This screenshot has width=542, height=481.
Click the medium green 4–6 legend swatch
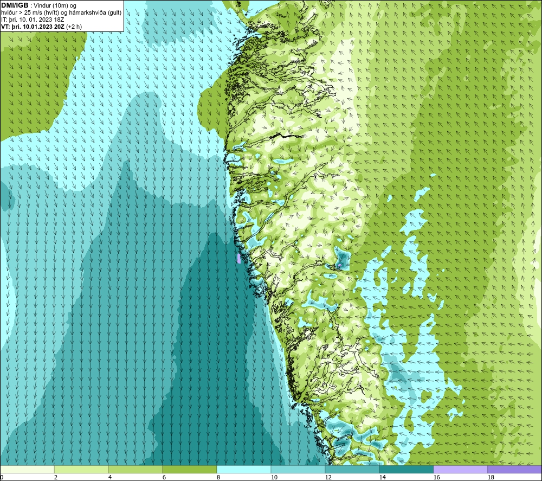point(135,469)
